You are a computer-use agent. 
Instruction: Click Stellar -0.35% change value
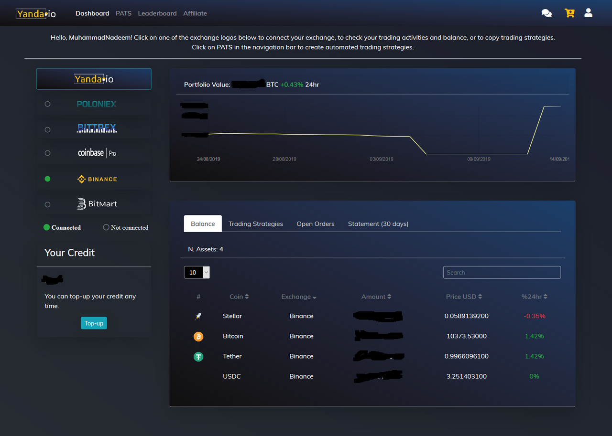pos(535,316)
